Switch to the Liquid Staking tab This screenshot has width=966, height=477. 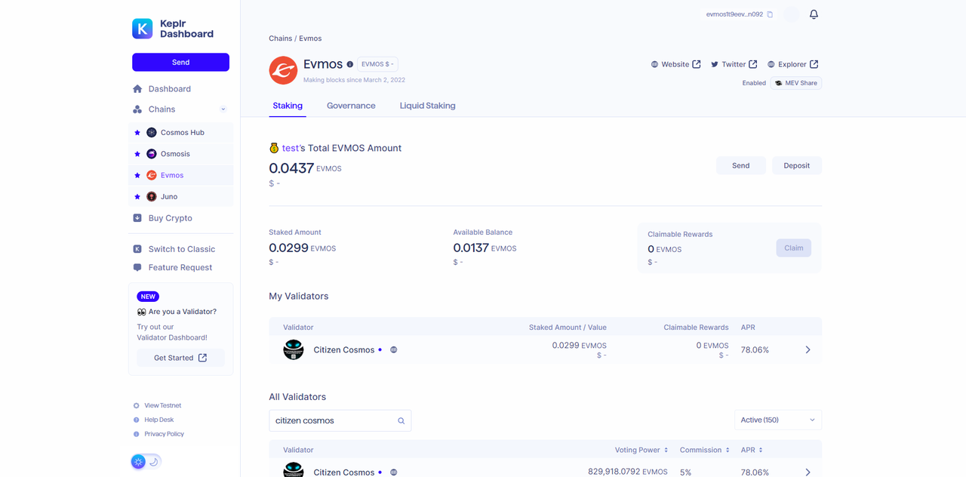(427, 106)
